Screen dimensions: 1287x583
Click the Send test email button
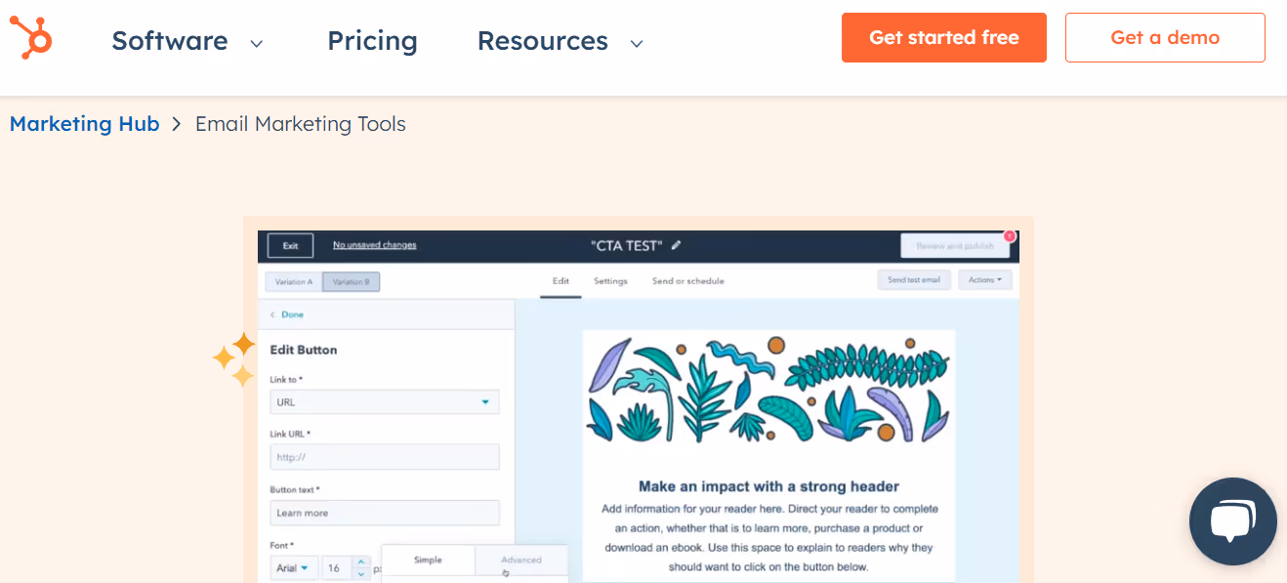coord(914,280)
